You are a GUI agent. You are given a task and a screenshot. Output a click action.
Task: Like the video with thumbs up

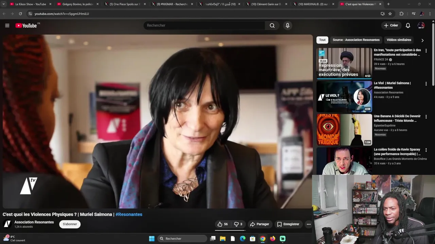click(223, 224)
